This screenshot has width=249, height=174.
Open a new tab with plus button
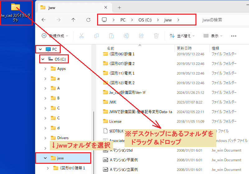pyautogui.click(x=119, y=7)
